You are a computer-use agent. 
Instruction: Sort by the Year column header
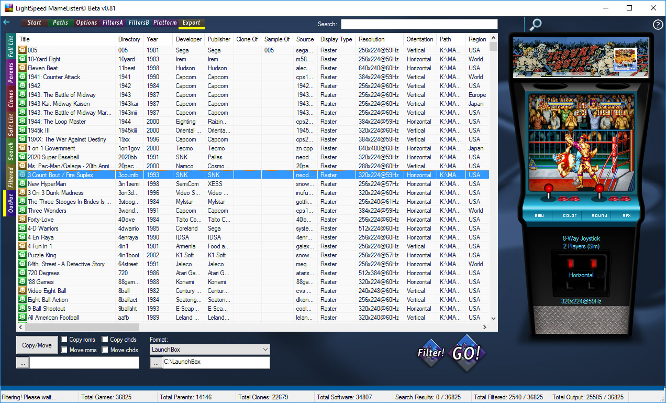point(158,39)
